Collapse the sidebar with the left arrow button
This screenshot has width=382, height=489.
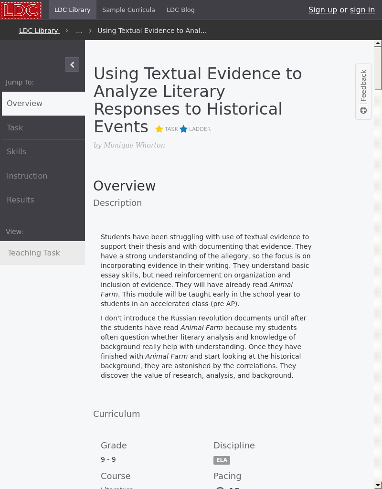72,64
